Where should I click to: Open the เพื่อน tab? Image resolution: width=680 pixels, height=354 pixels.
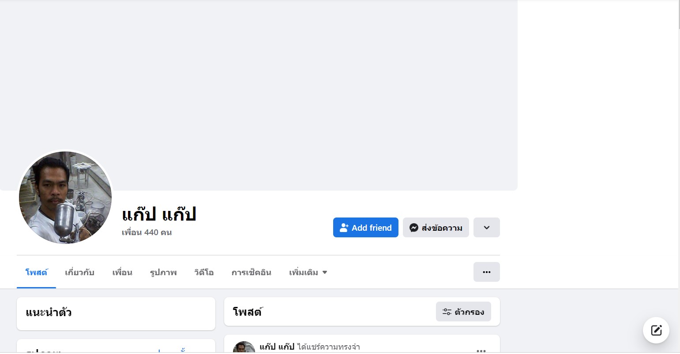pyautogui.click(x=122, y=273)
